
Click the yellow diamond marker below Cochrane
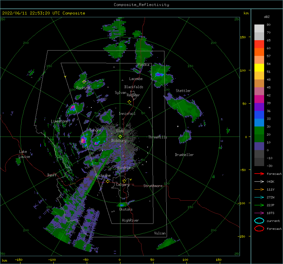click(x=108, y=181)
